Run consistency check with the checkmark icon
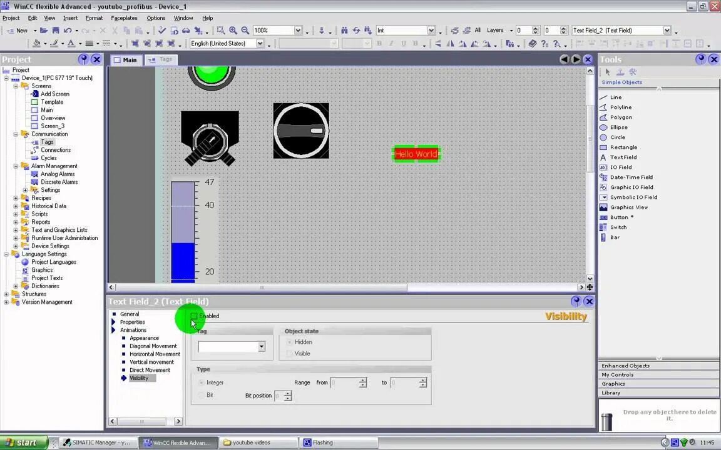Image resolution: width=721 pixels, height=450 pixels. (162, 30)
